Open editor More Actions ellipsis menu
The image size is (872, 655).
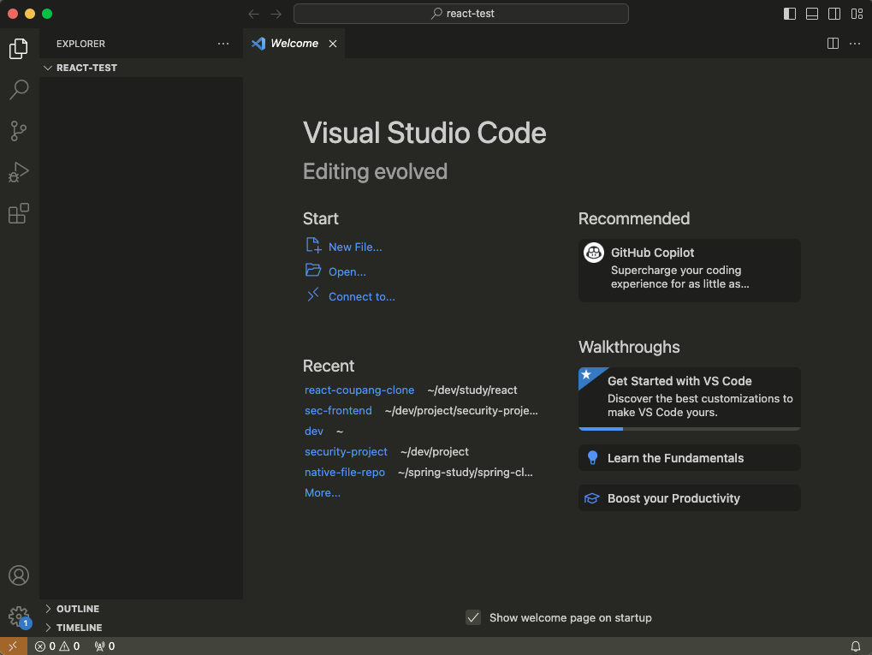[856, 44]
